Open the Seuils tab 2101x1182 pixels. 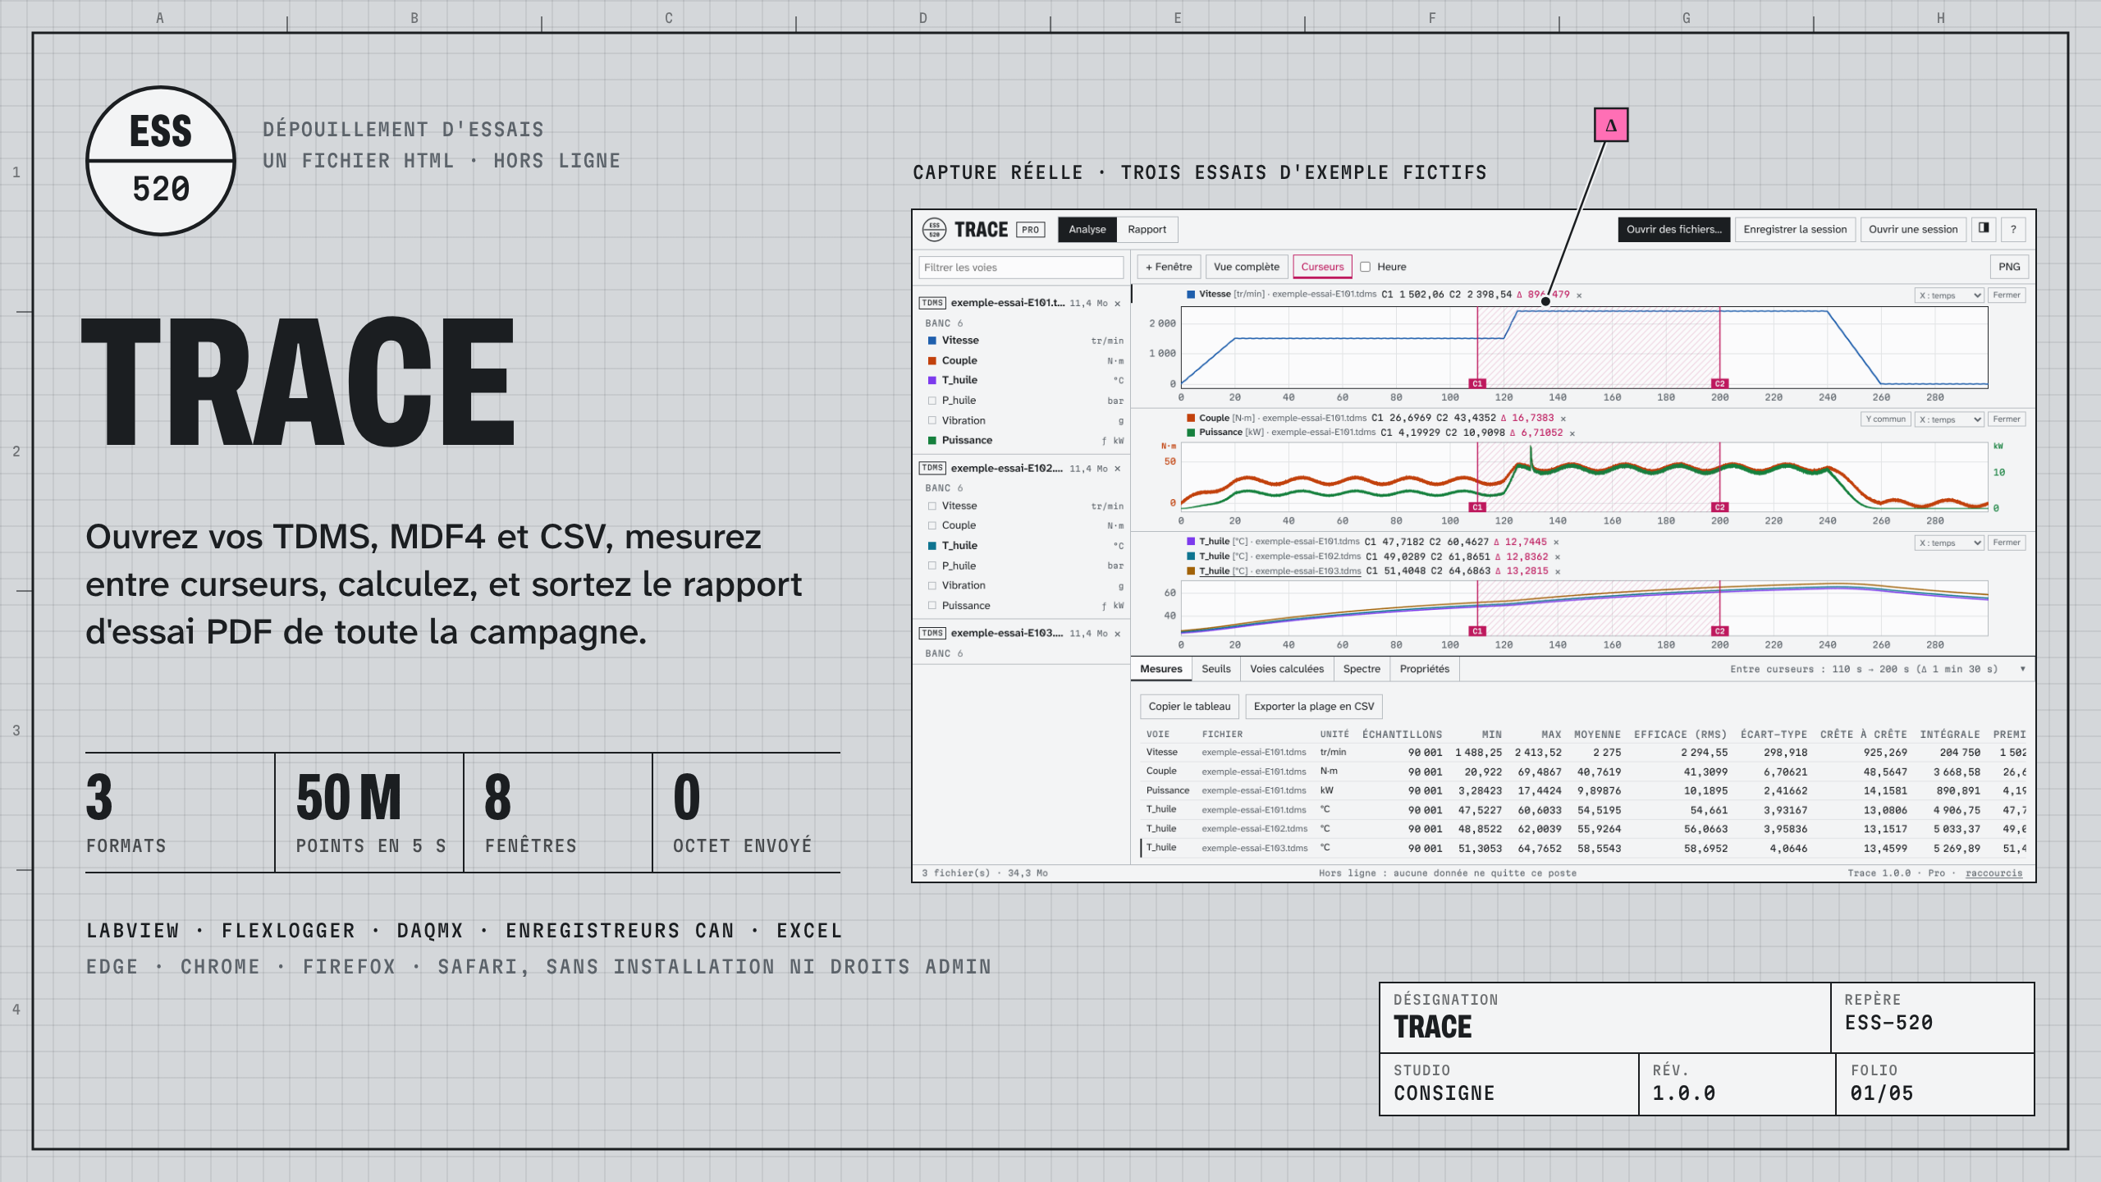(1216, 669)
